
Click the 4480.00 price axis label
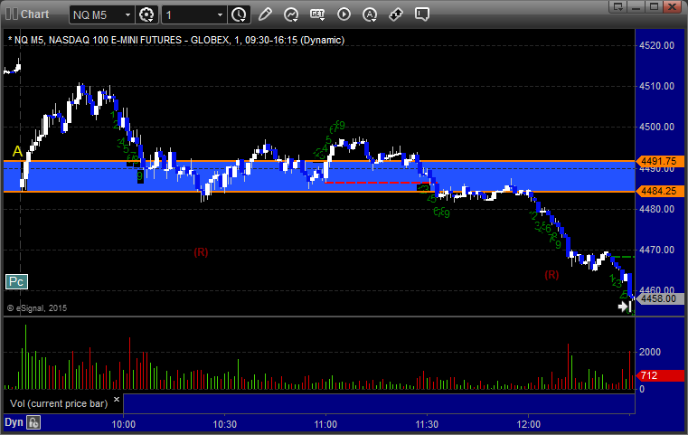tap(657, 209)
